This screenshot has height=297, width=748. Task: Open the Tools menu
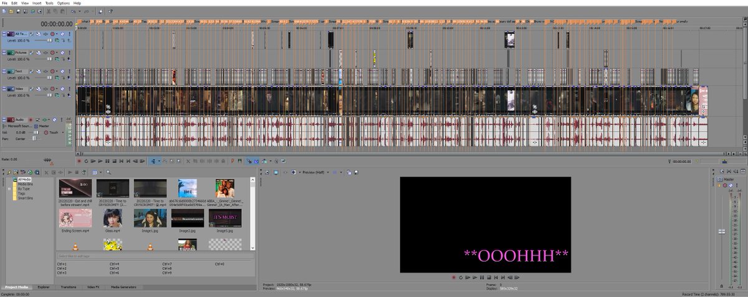click(x=49, y=3)
